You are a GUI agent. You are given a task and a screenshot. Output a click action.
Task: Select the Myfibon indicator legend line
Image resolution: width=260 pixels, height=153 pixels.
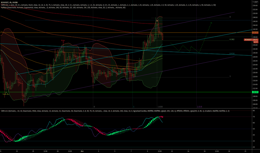tap(63, 8)
